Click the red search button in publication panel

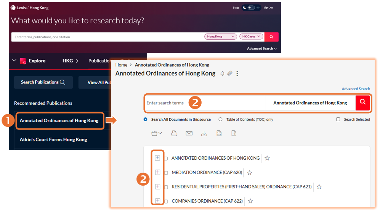[x=362, y=103]
